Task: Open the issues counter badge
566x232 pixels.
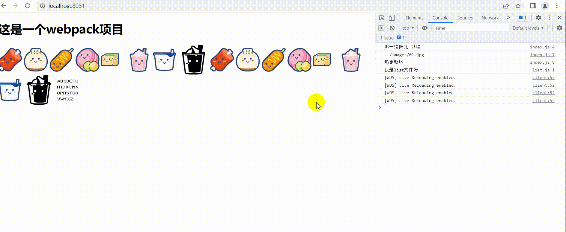Action: [523, 18]
